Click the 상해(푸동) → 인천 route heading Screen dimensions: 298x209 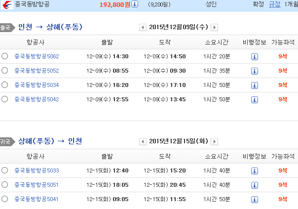pos(50,141)
